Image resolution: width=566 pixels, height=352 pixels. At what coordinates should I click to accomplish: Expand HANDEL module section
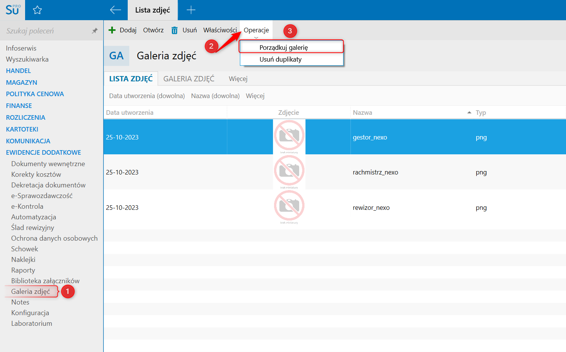(x=18, y=71)
